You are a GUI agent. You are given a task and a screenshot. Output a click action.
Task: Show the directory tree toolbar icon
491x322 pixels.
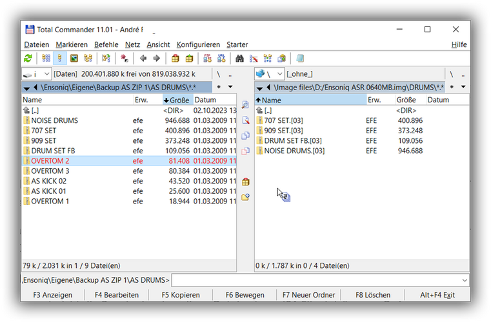(88, 59)
